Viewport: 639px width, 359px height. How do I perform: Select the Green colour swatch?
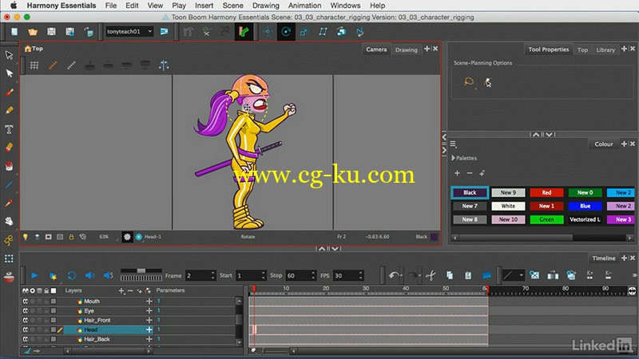tap(546, 219)
